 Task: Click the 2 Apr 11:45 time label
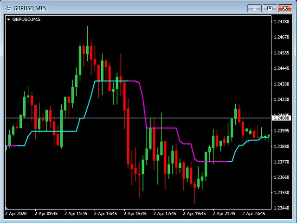(x=76, y=214)
